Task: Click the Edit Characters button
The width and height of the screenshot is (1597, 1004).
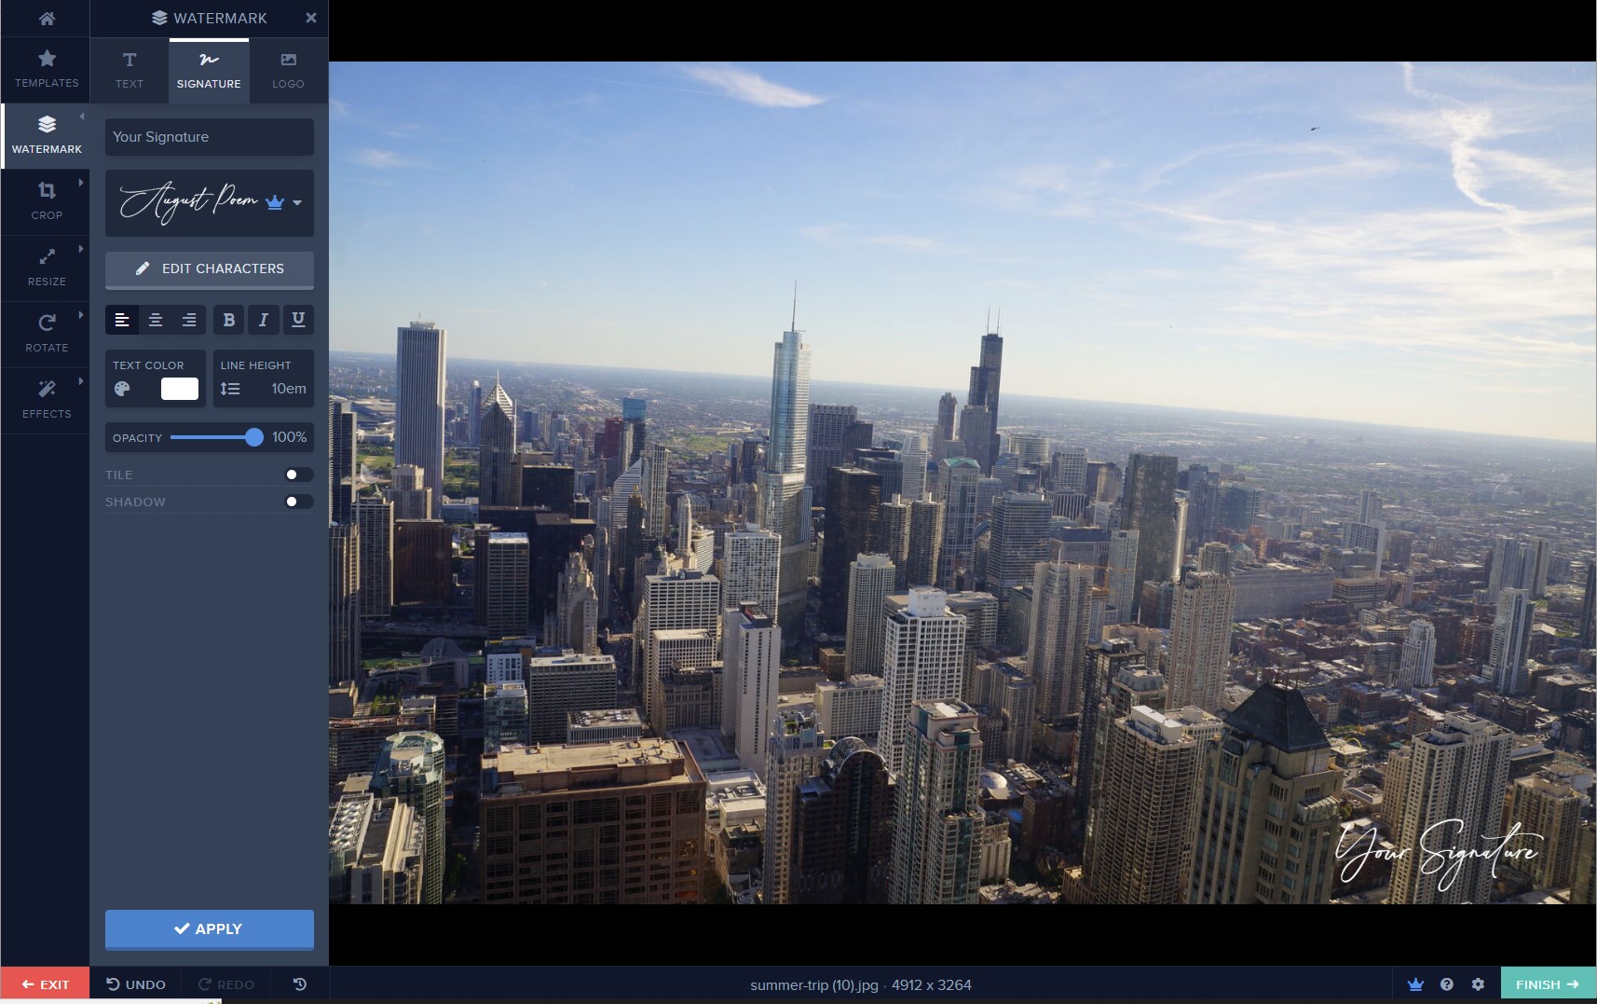Action: click(x=209, y=268)
